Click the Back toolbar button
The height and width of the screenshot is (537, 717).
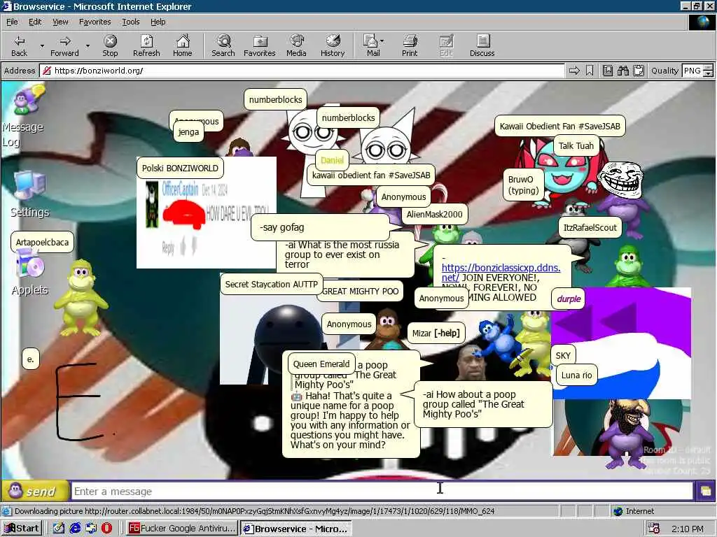tap(19, 45)
